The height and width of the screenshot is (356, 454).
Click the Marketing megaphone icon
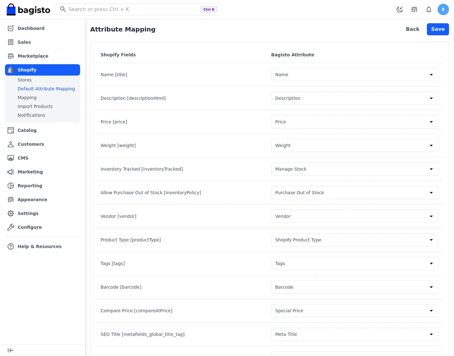coord(11,172)
